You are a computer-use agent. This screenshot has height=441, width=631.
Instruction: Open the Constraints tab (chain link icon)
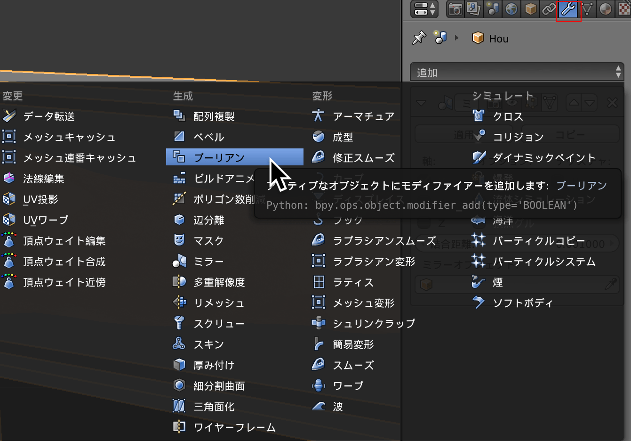(549, 9)
